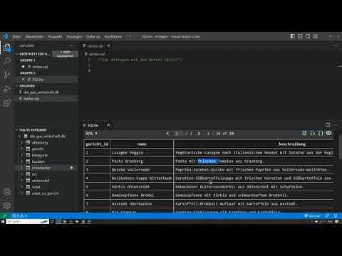The height and width of the screenshot is (256, 342).
Task: Click the feedback icon in the status bar
Action: 327,215
